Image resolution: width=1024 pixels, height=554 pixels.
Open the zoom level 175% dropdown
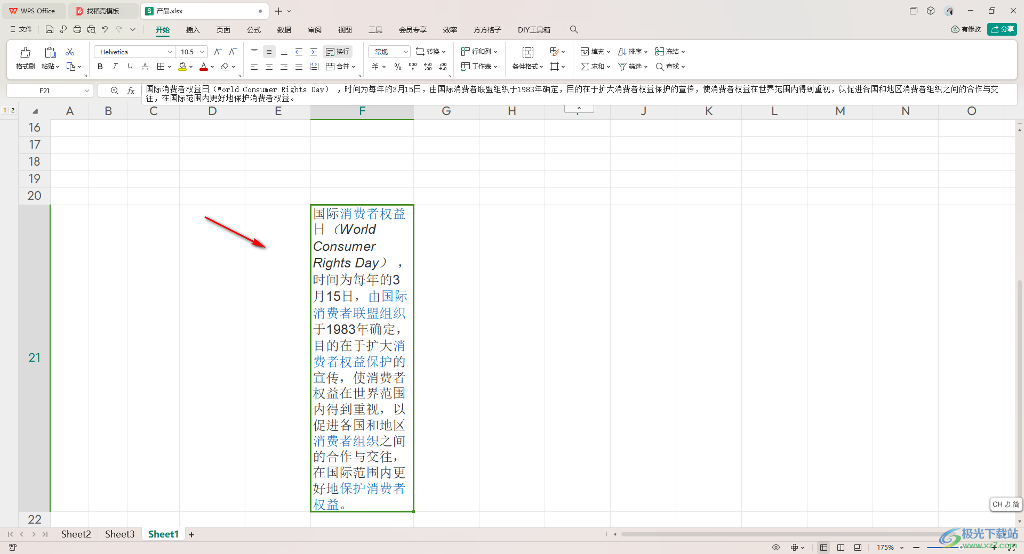tap(902, 548)
